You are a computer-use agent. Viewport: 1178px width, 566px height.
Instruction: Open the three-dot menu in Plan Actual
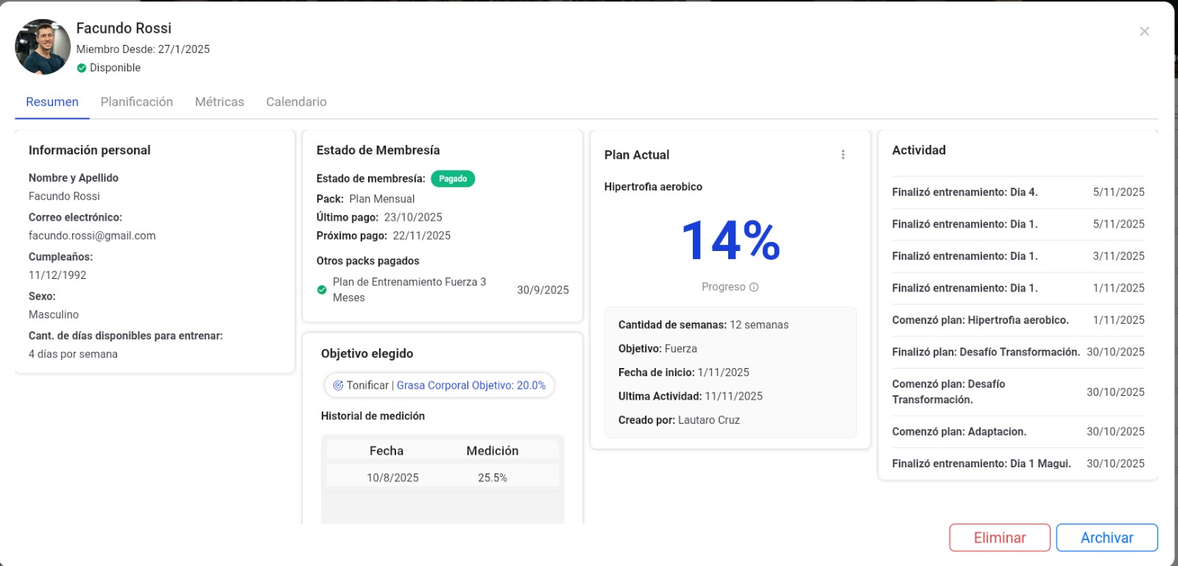843,155
